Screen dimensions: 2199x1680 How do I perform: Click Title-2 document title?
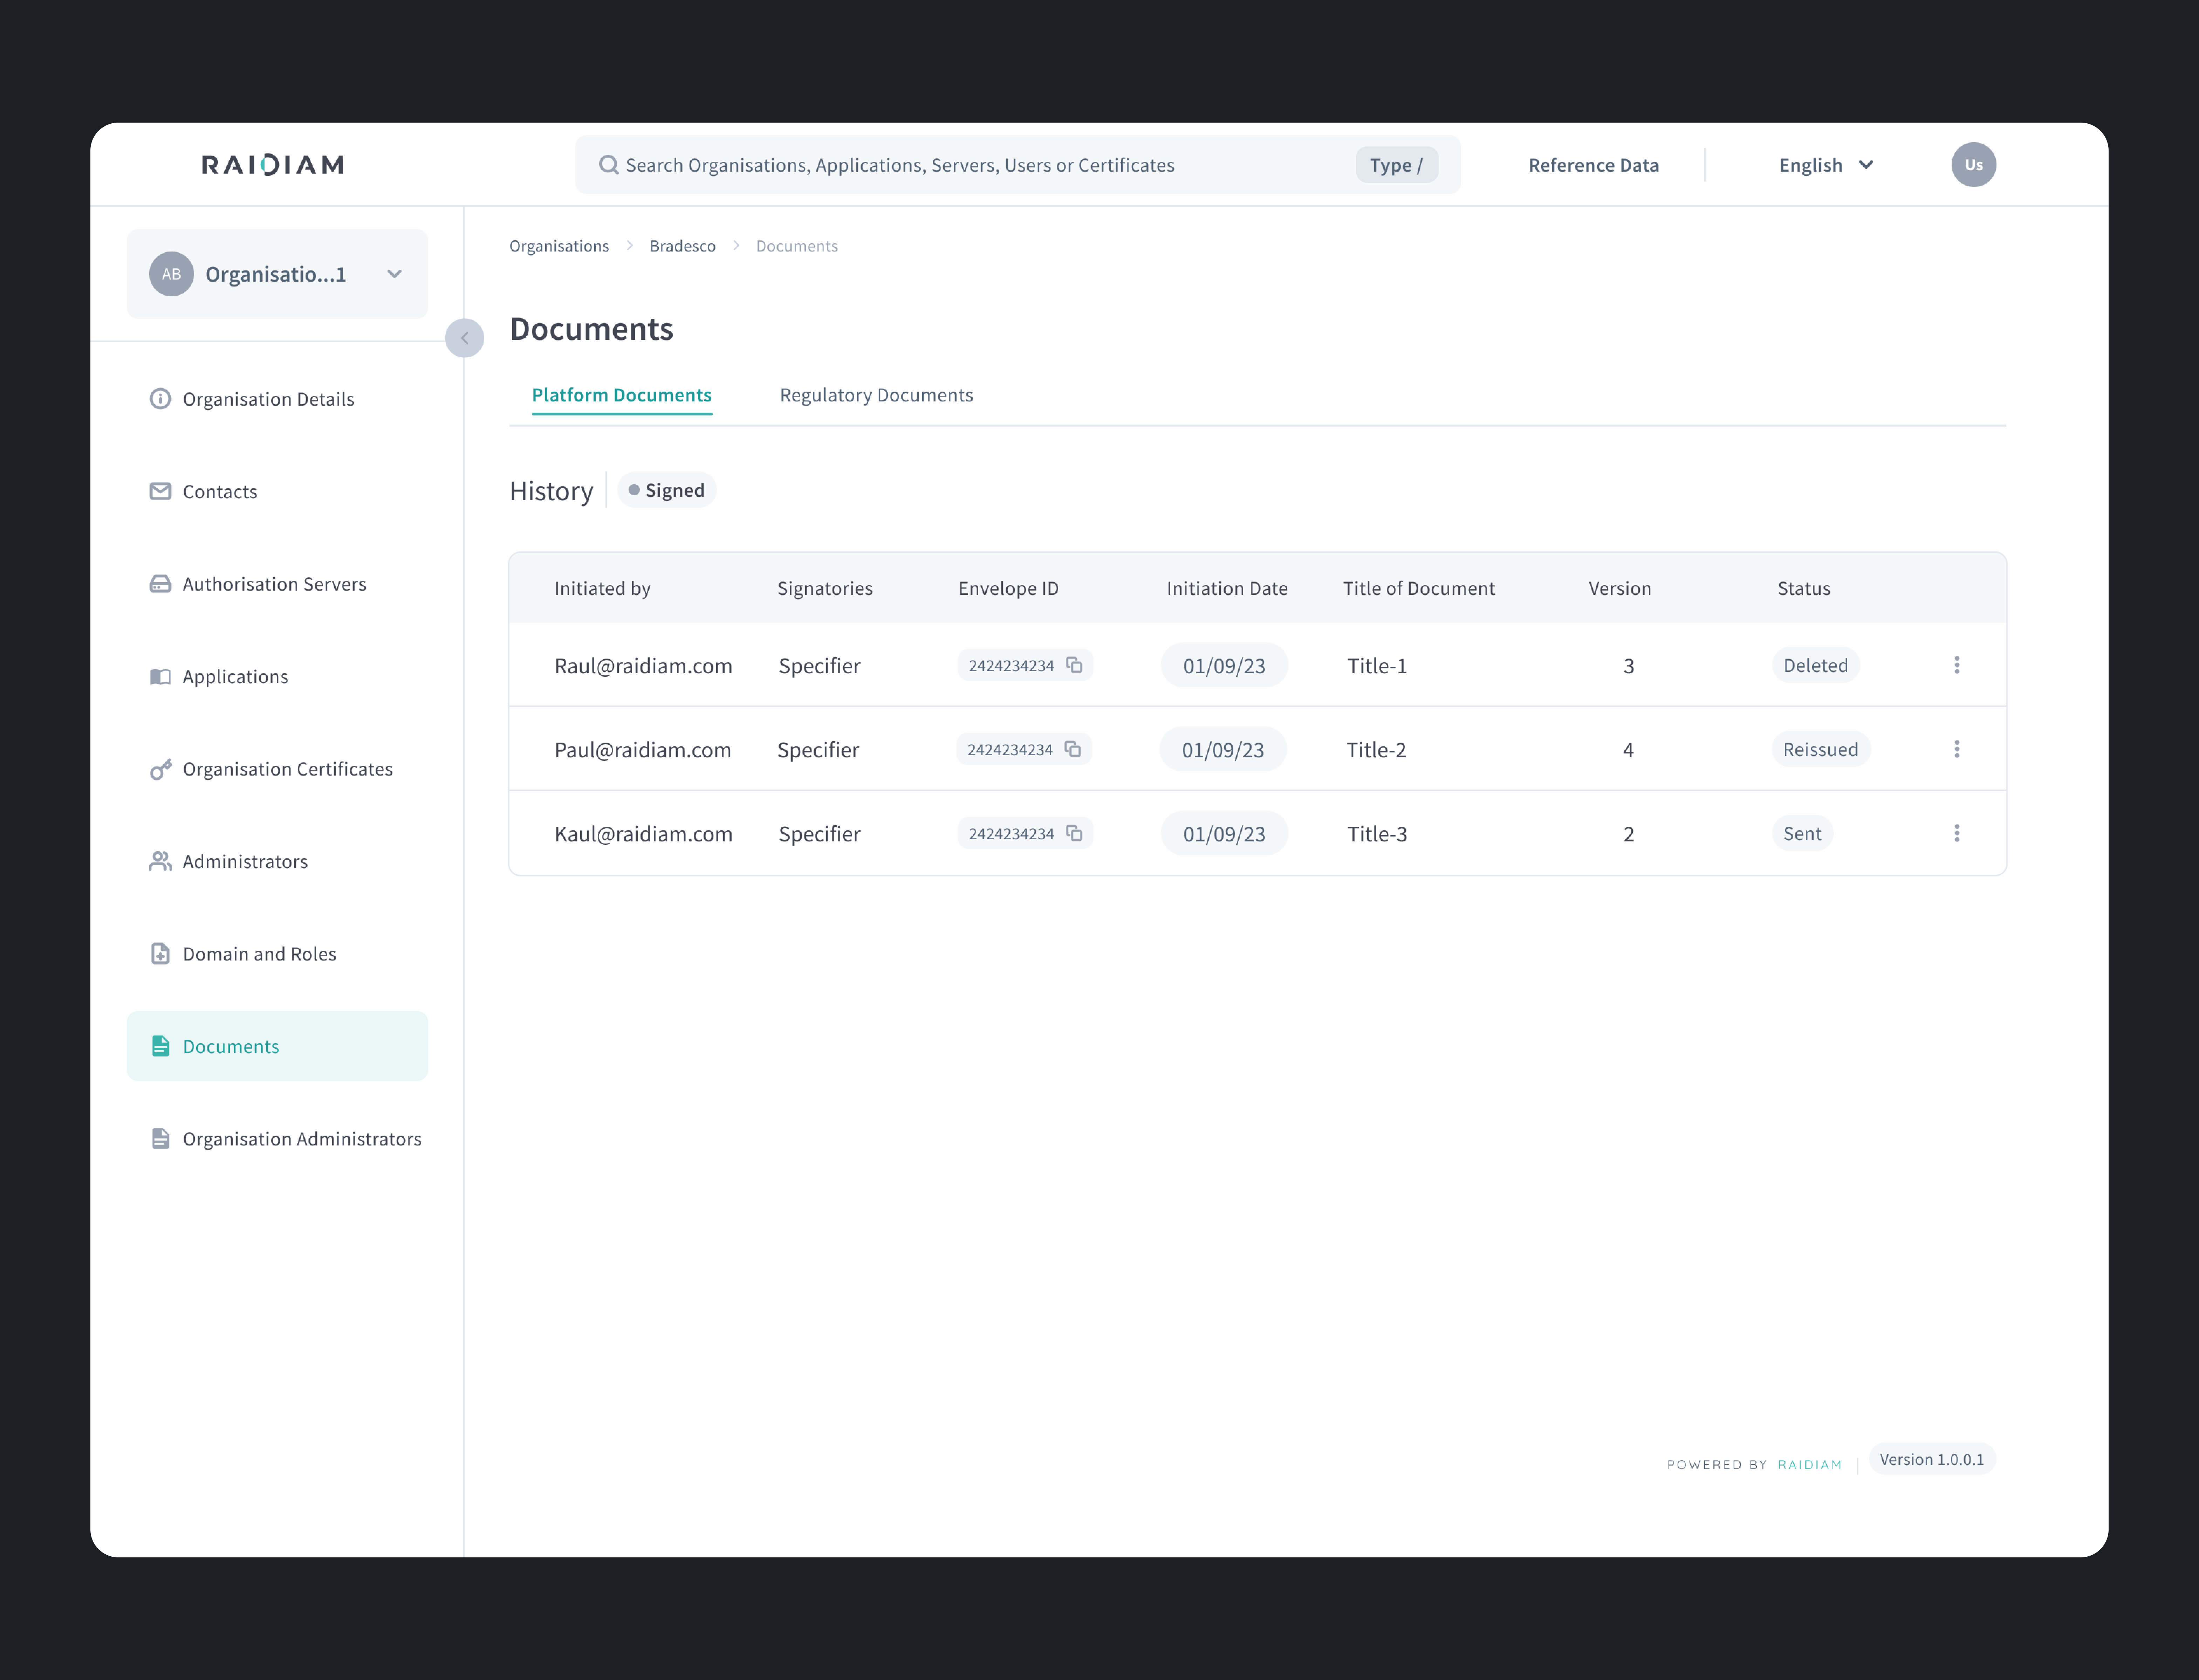[1376, 750]
